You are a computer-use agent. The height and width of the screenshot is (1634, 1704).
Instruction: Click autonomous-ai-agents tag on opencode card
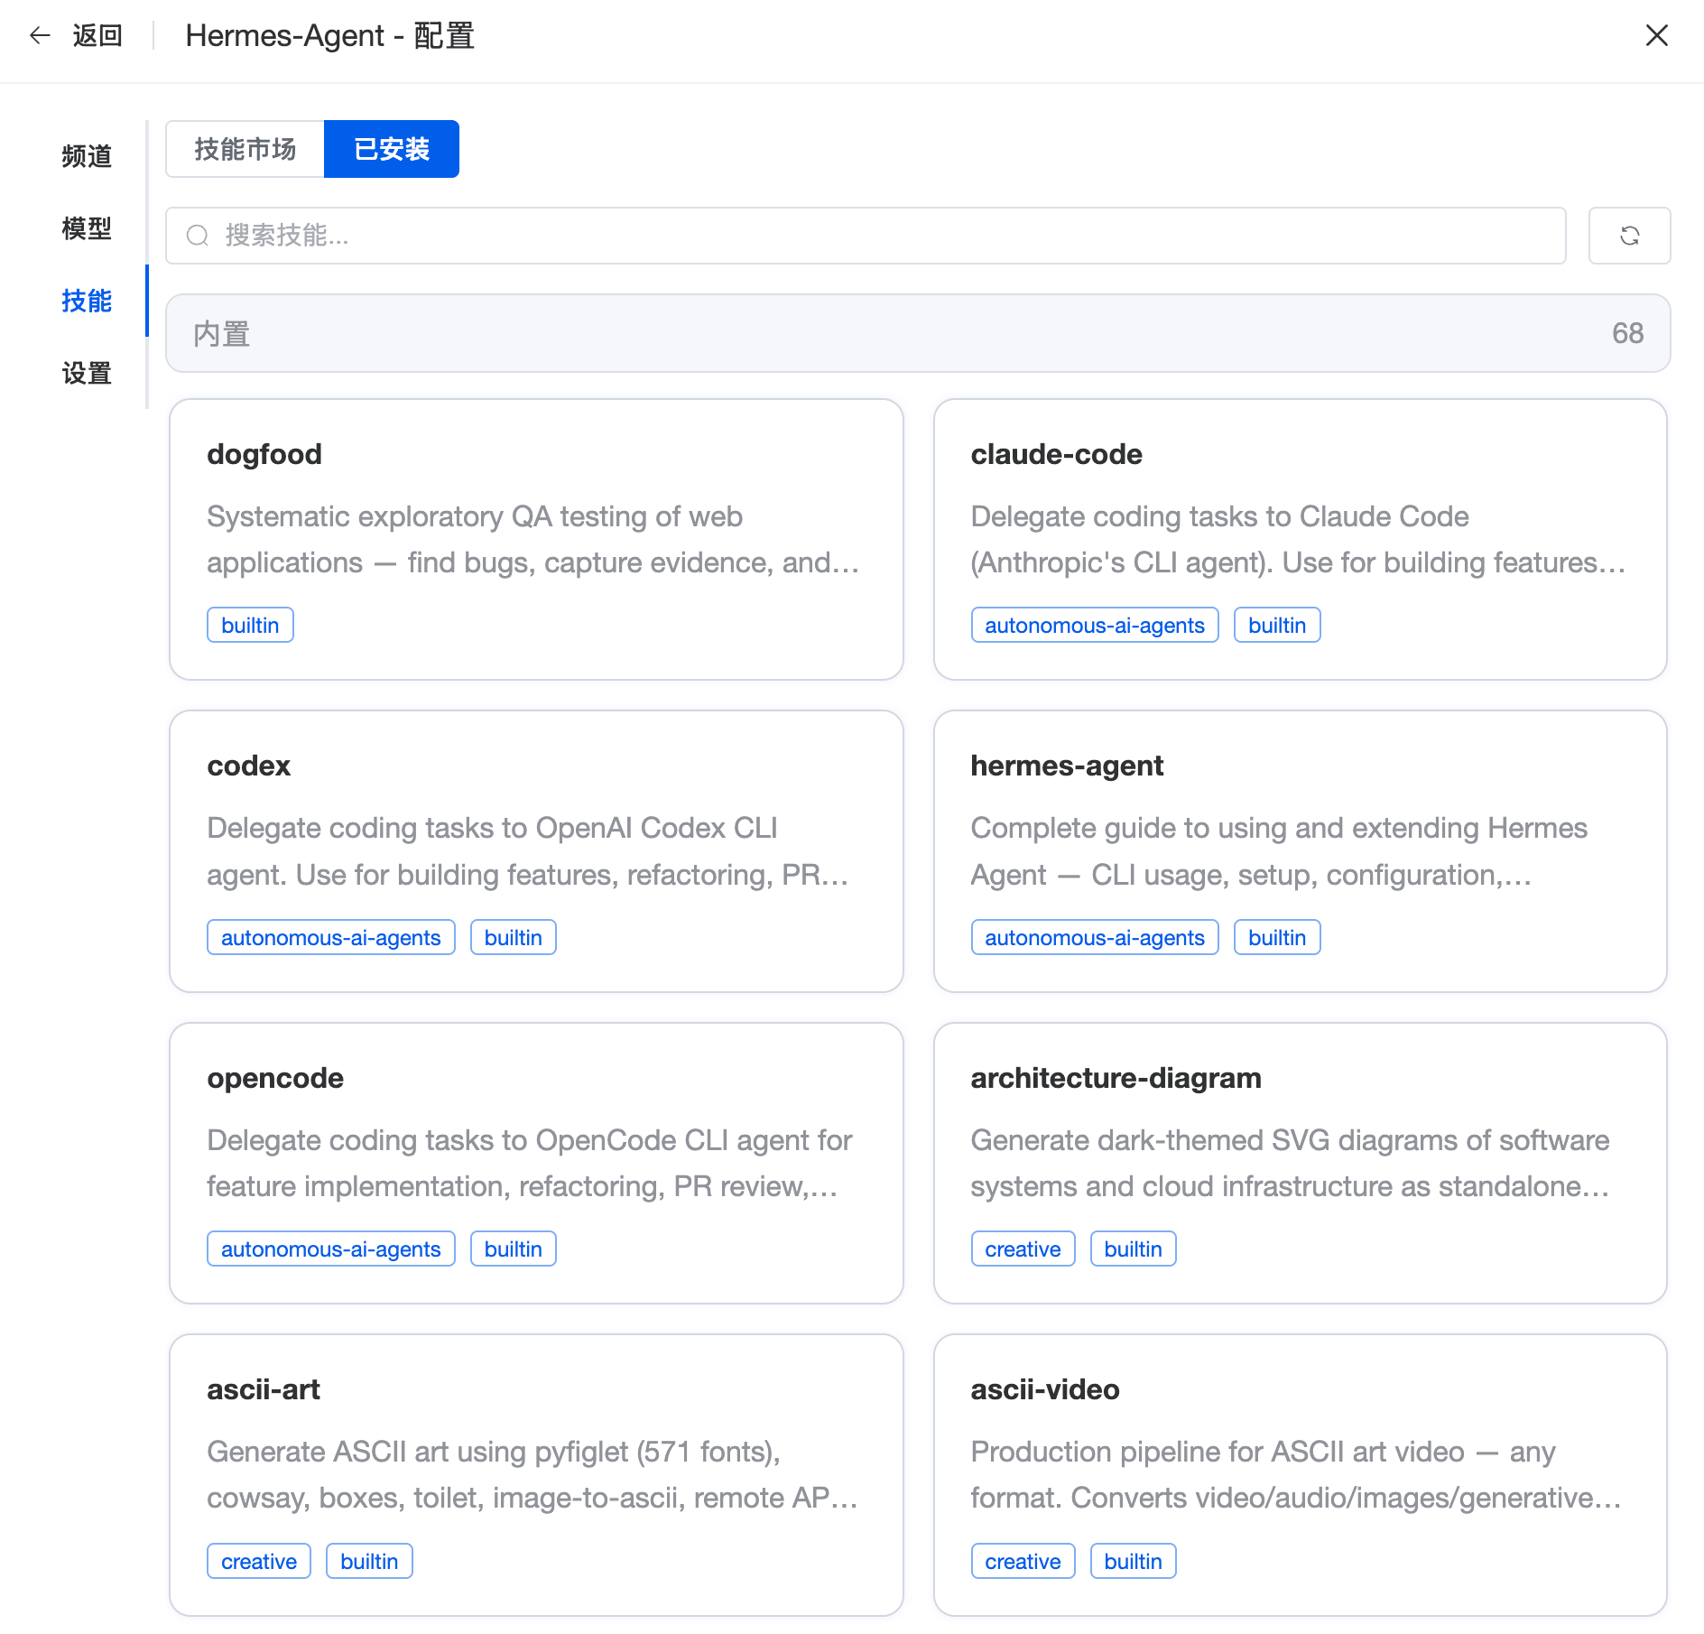coord(330,1249)
